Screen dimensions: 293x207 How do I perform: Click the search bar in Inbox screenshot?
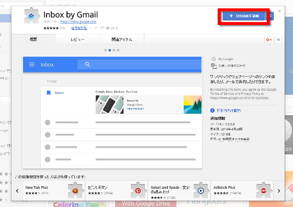(139, 65)
